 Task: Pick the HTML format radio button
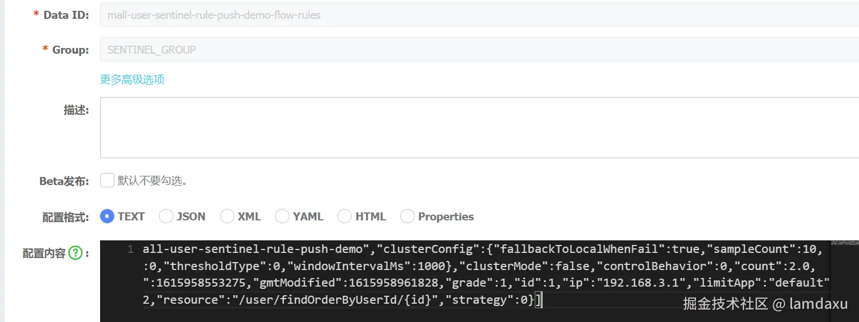click(344, 216)
